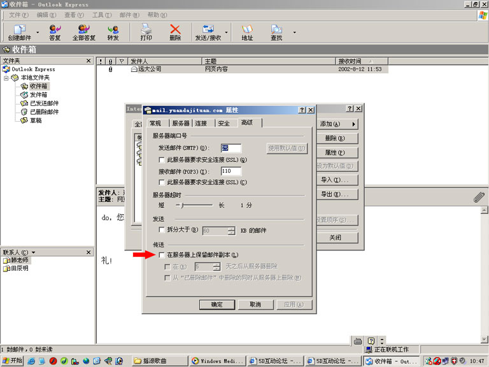This screenshot has height=367, width=489.
Task: Close the Folders (文件夹) pane
Action: coord(89,61)
